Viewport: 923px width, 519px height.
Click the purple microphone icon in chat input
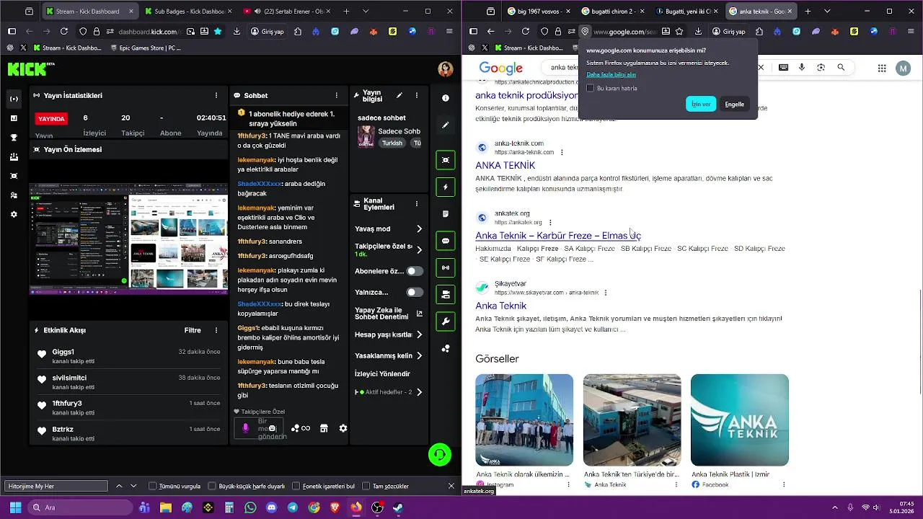point(245,428)
